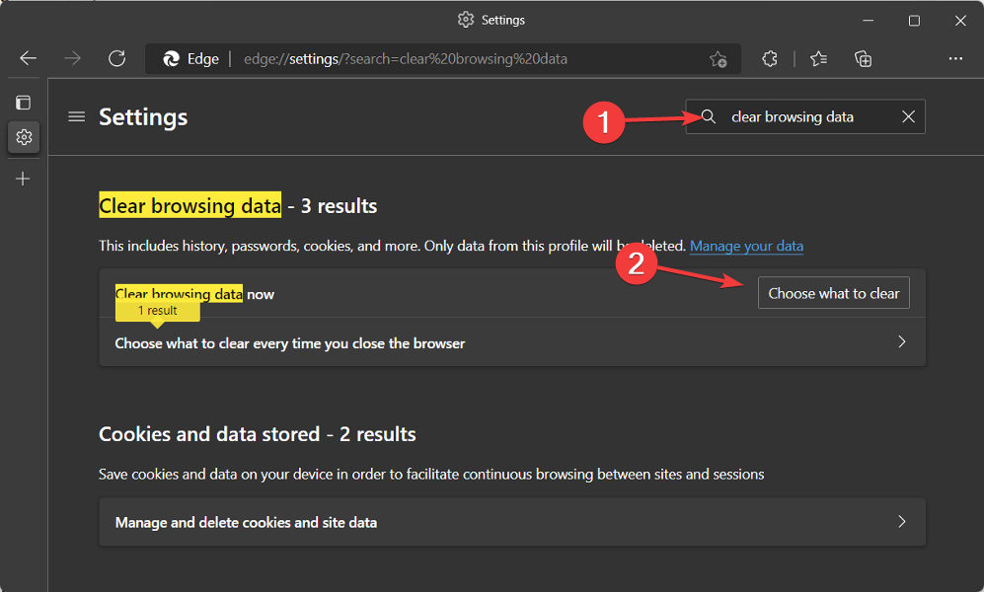Maximize the Edge window

914,20
